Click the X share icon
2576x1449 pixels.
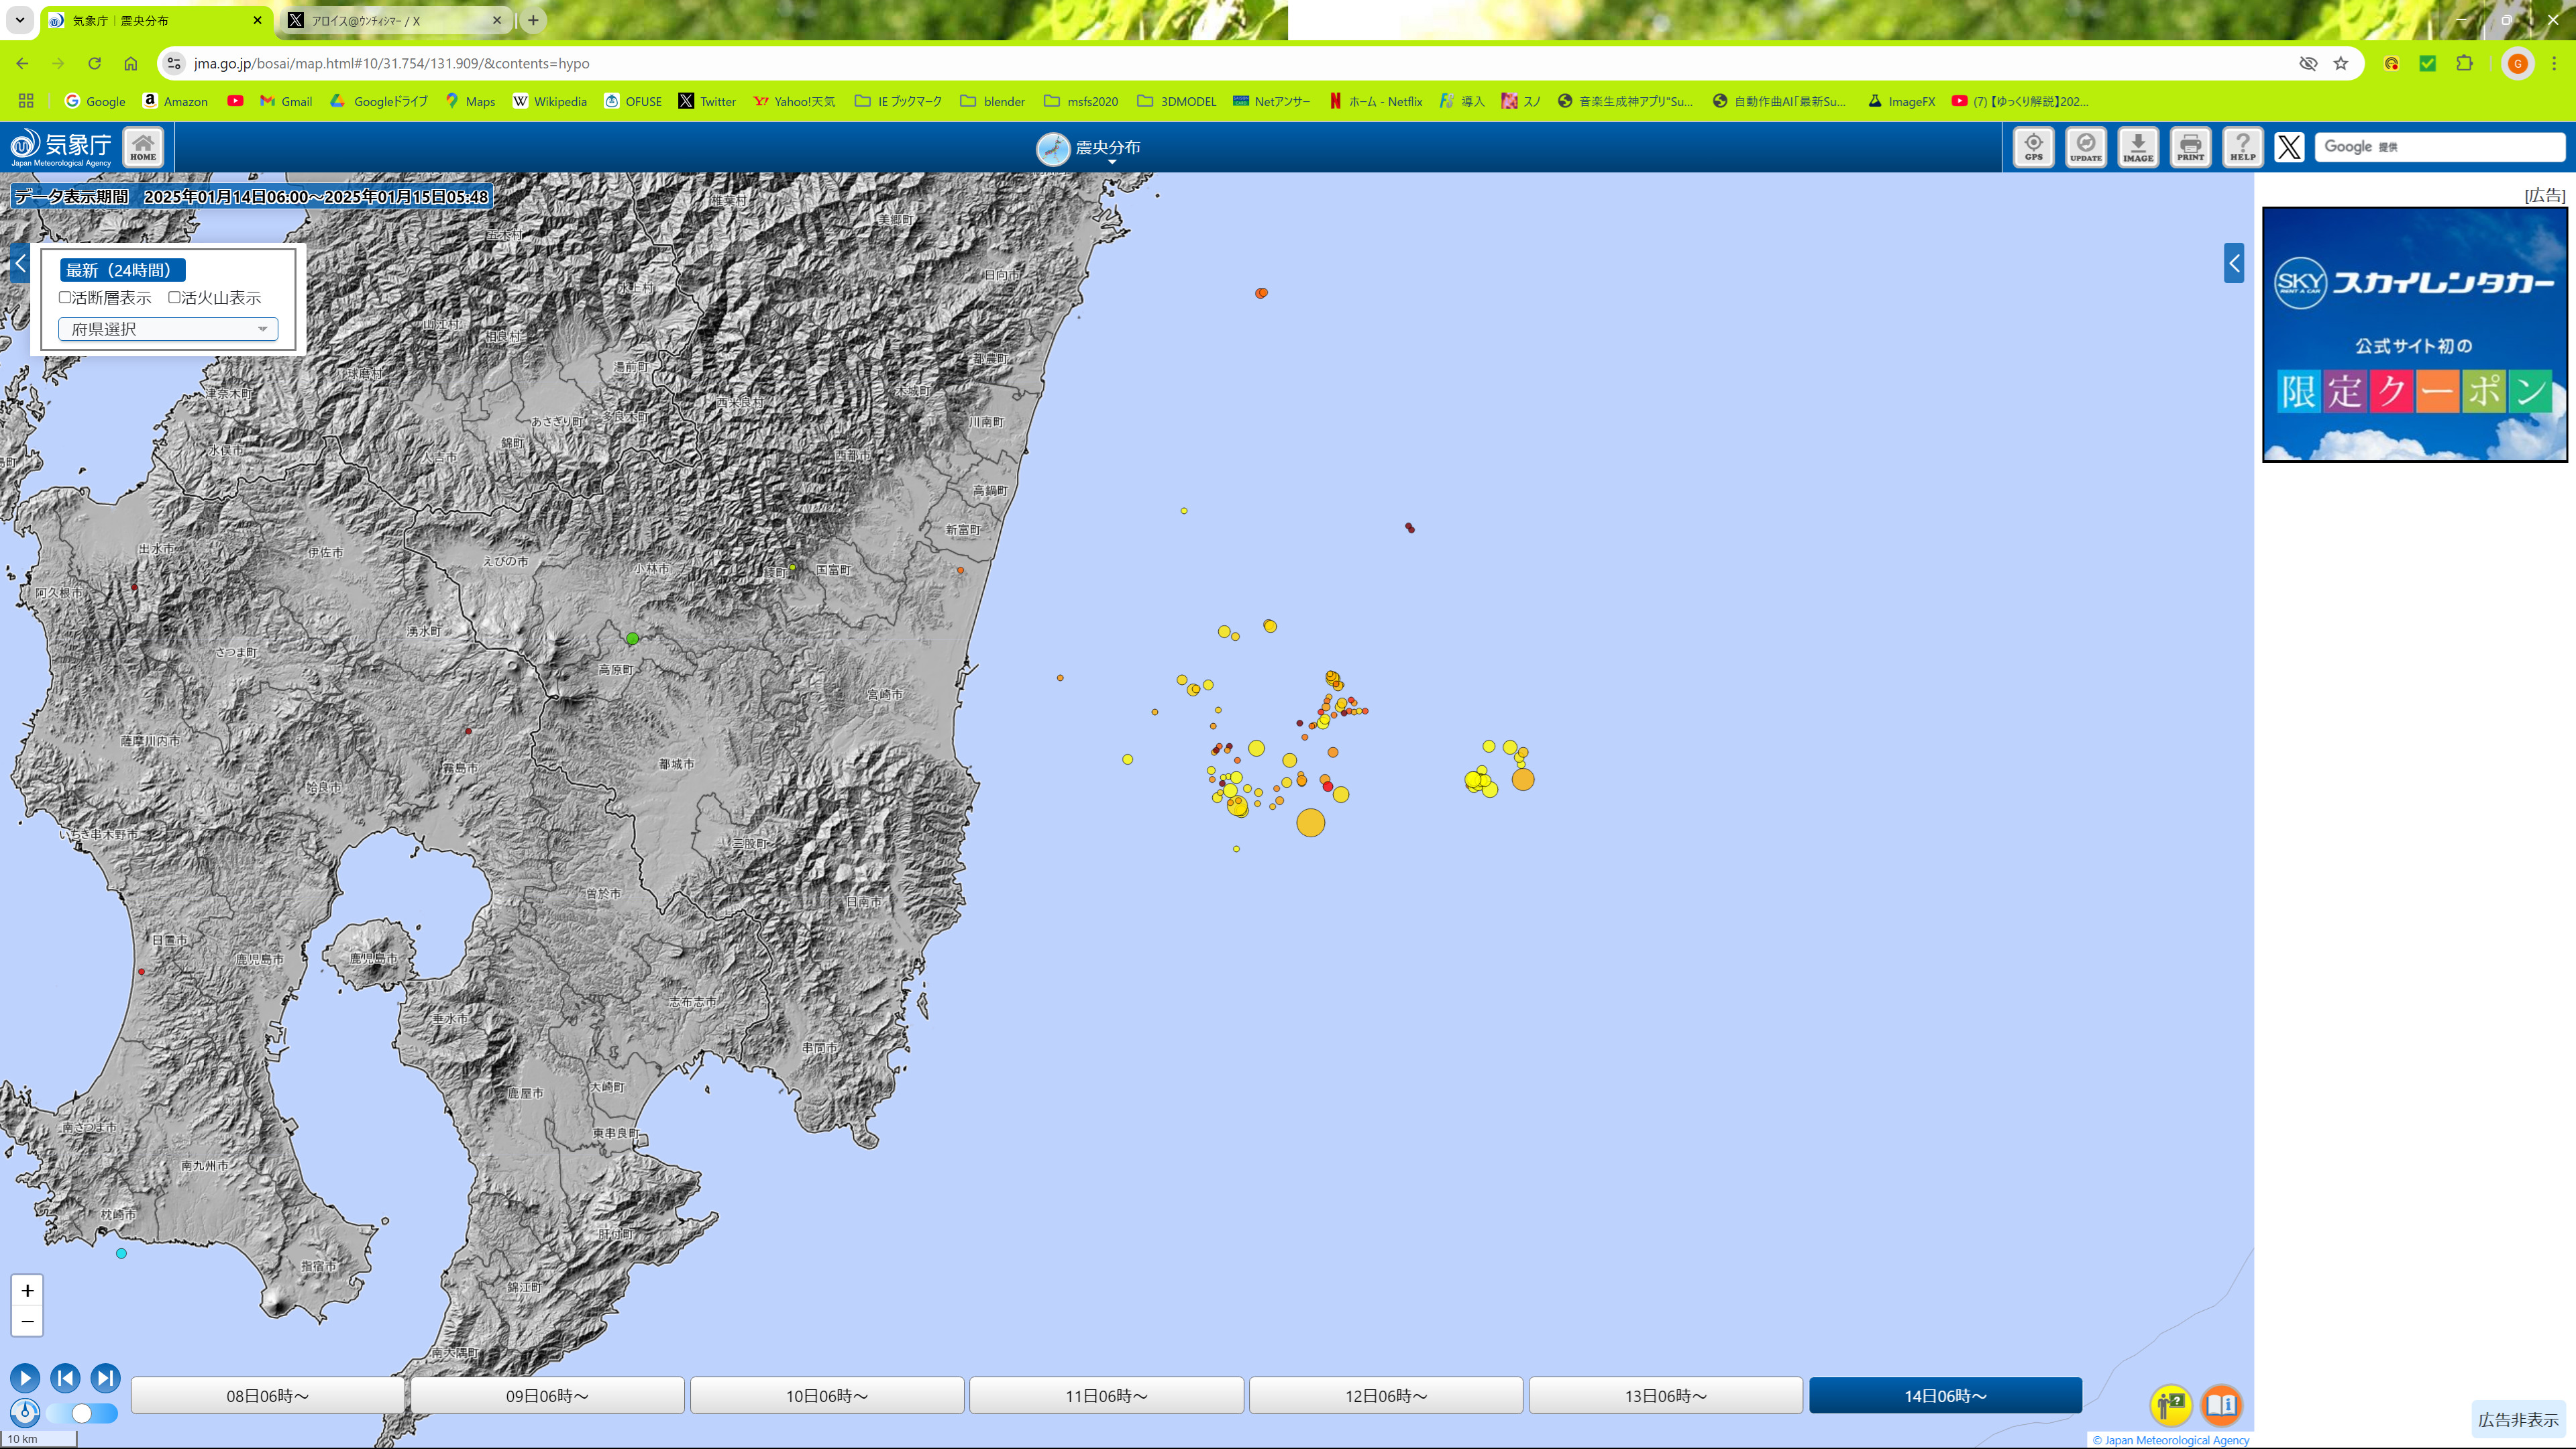[x=2289, y=147]
